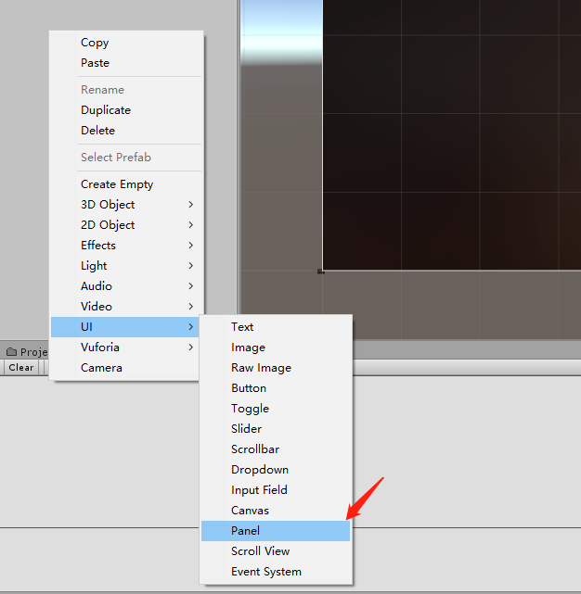581x594 pixels.
Task: Create a UI Panel
Action: 276,531
